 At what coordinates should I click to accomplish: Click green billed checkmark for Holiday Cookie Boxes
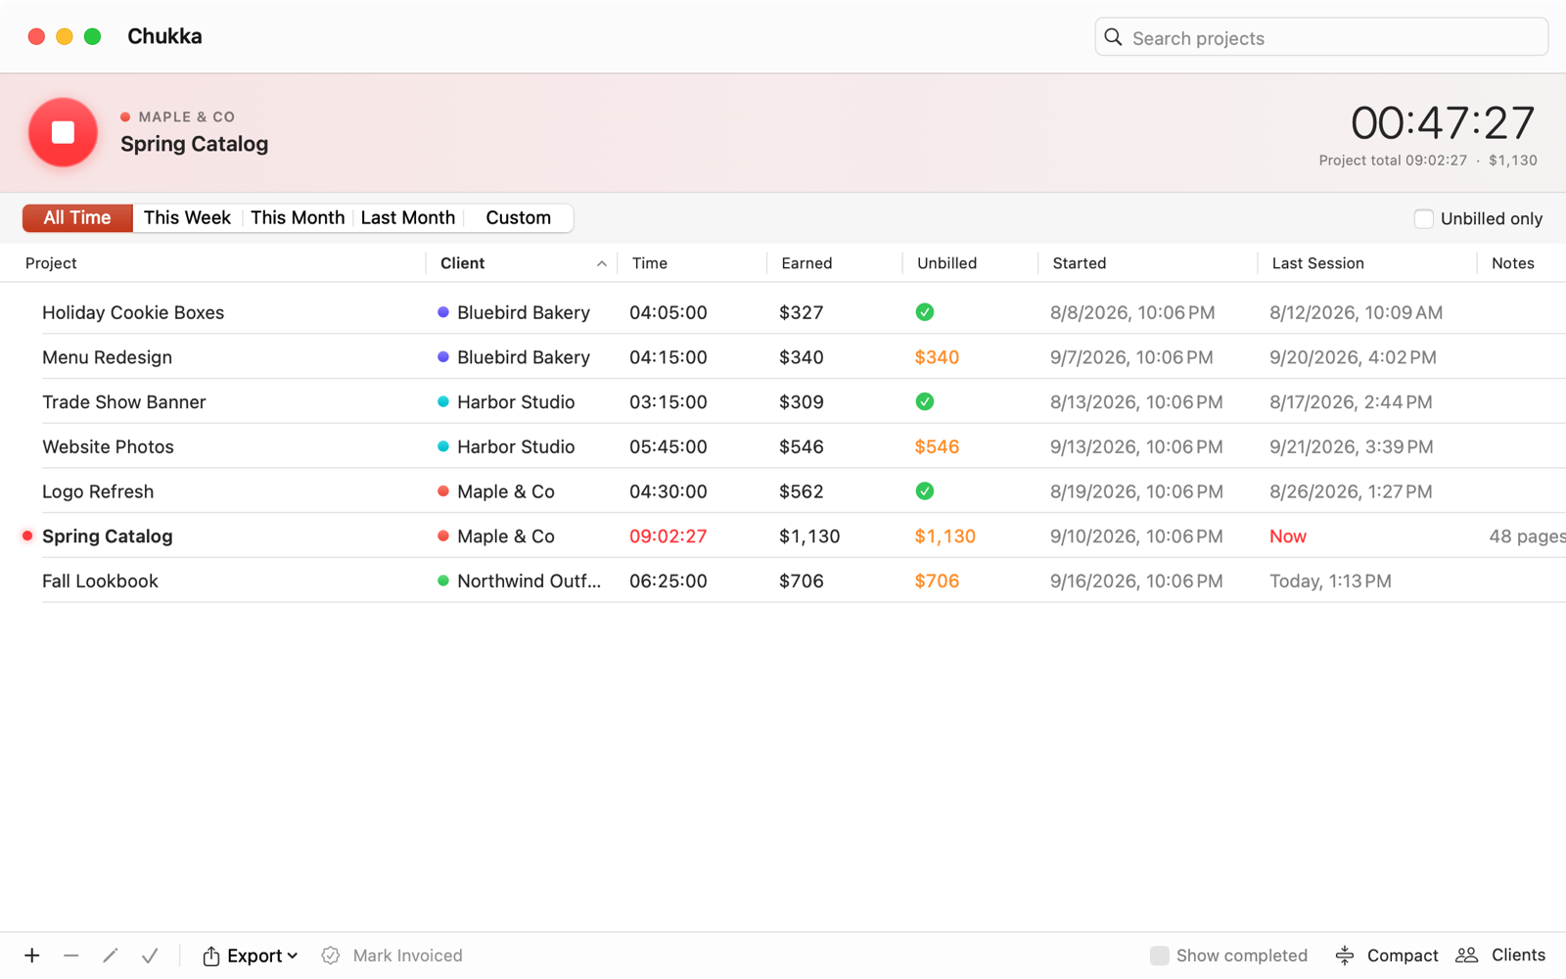point(924,312)
